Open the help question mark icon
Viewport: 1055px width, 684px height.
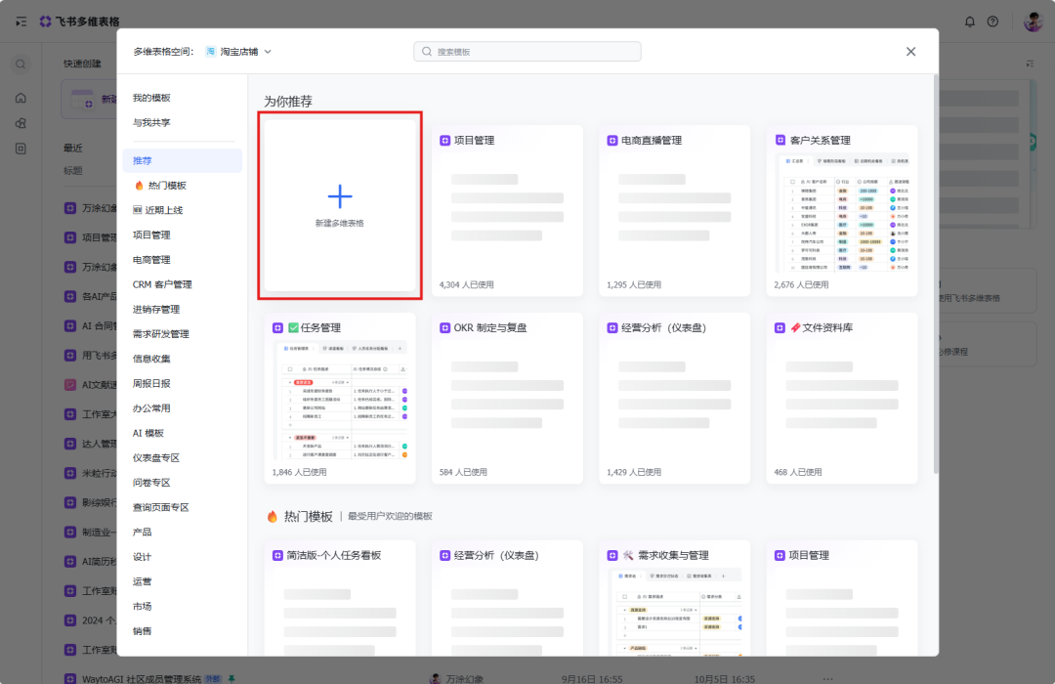point(993,21)
